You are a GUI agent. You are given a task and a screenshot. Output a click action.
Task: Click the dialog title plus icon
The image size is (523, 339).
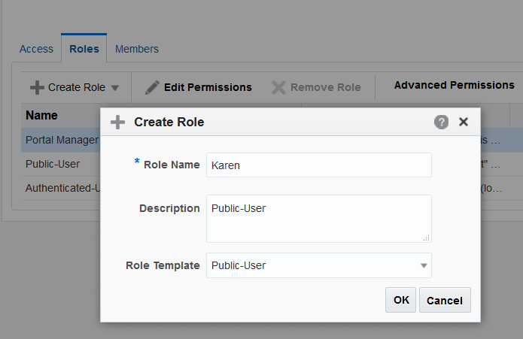coord(117,122)
